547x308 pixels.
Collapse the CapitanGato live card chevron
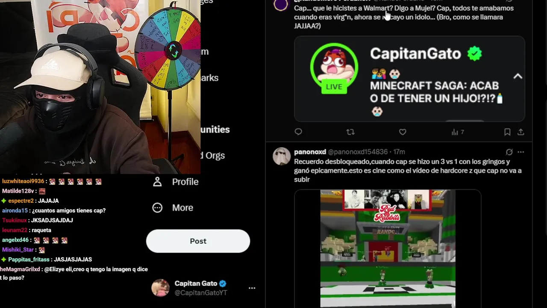[x=518, y=76]
